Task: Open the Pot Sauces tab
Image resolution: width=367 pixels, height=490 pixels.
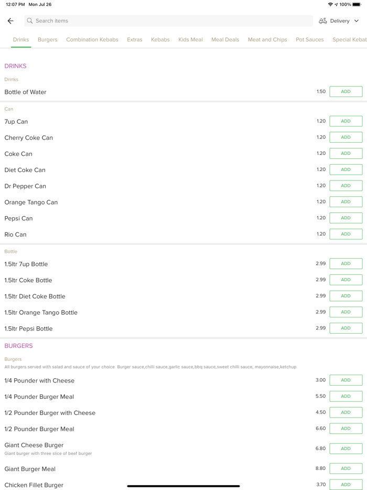Action: [x=309, y=40]
